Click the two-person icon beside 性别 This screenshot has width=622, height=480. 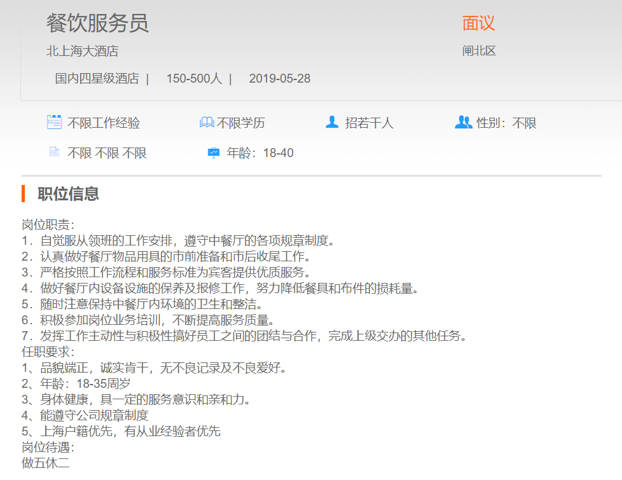tap(464, 122)
